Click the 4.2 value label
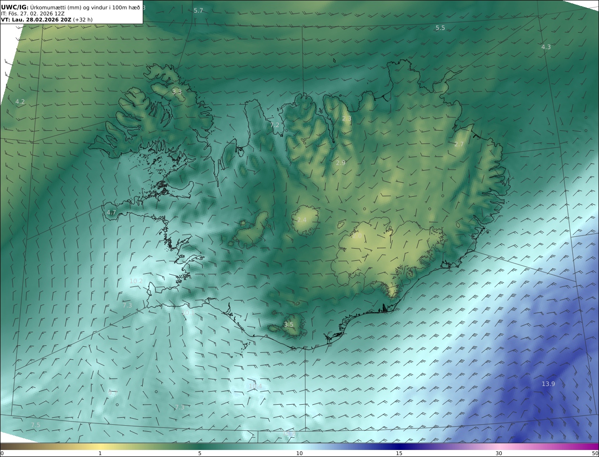 [20, 101]
